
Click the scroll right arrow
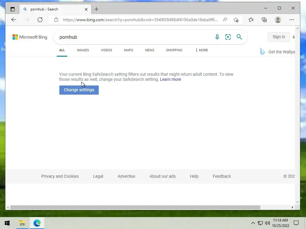(x=292, y=208)
